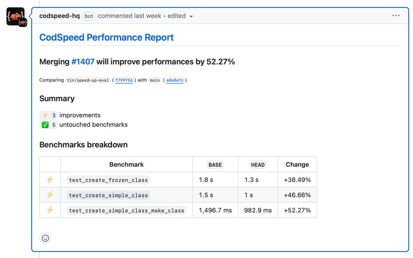This screenshot has width=413, height=258.
Task: Open commit f799f56 link
Action: pos(124,80)
